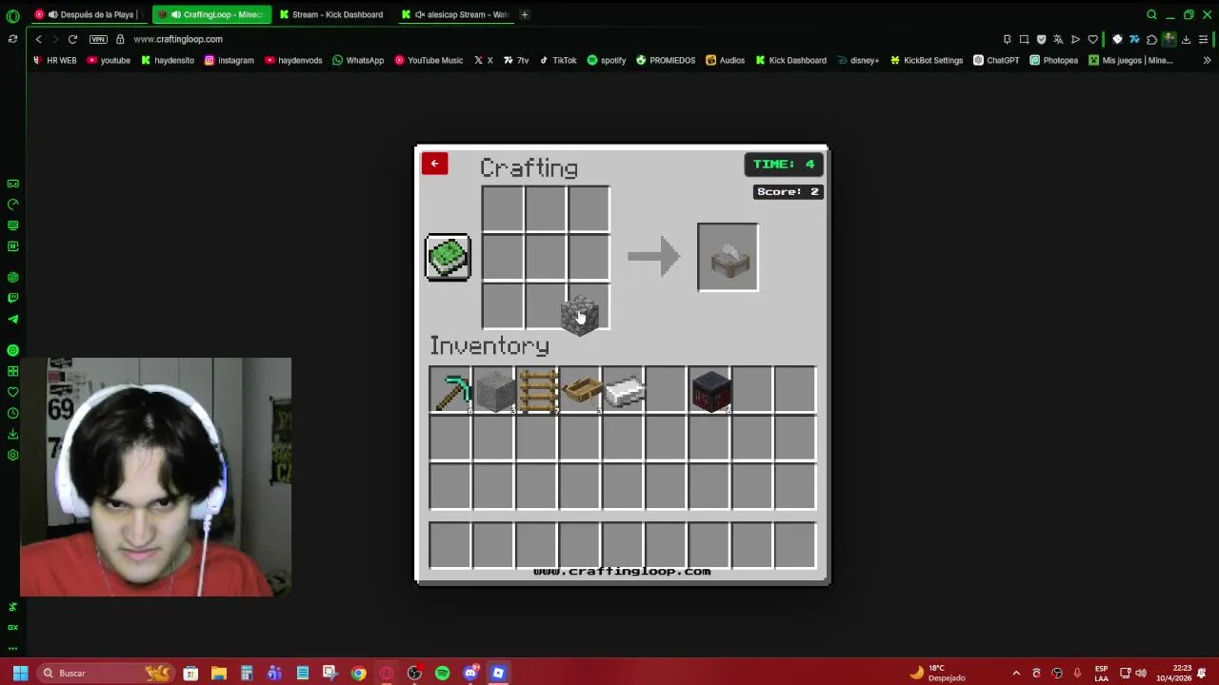Viewport: 1219px width, 685px height.
Task: Open Spotify from the taskbar
Action: [442, 673]
